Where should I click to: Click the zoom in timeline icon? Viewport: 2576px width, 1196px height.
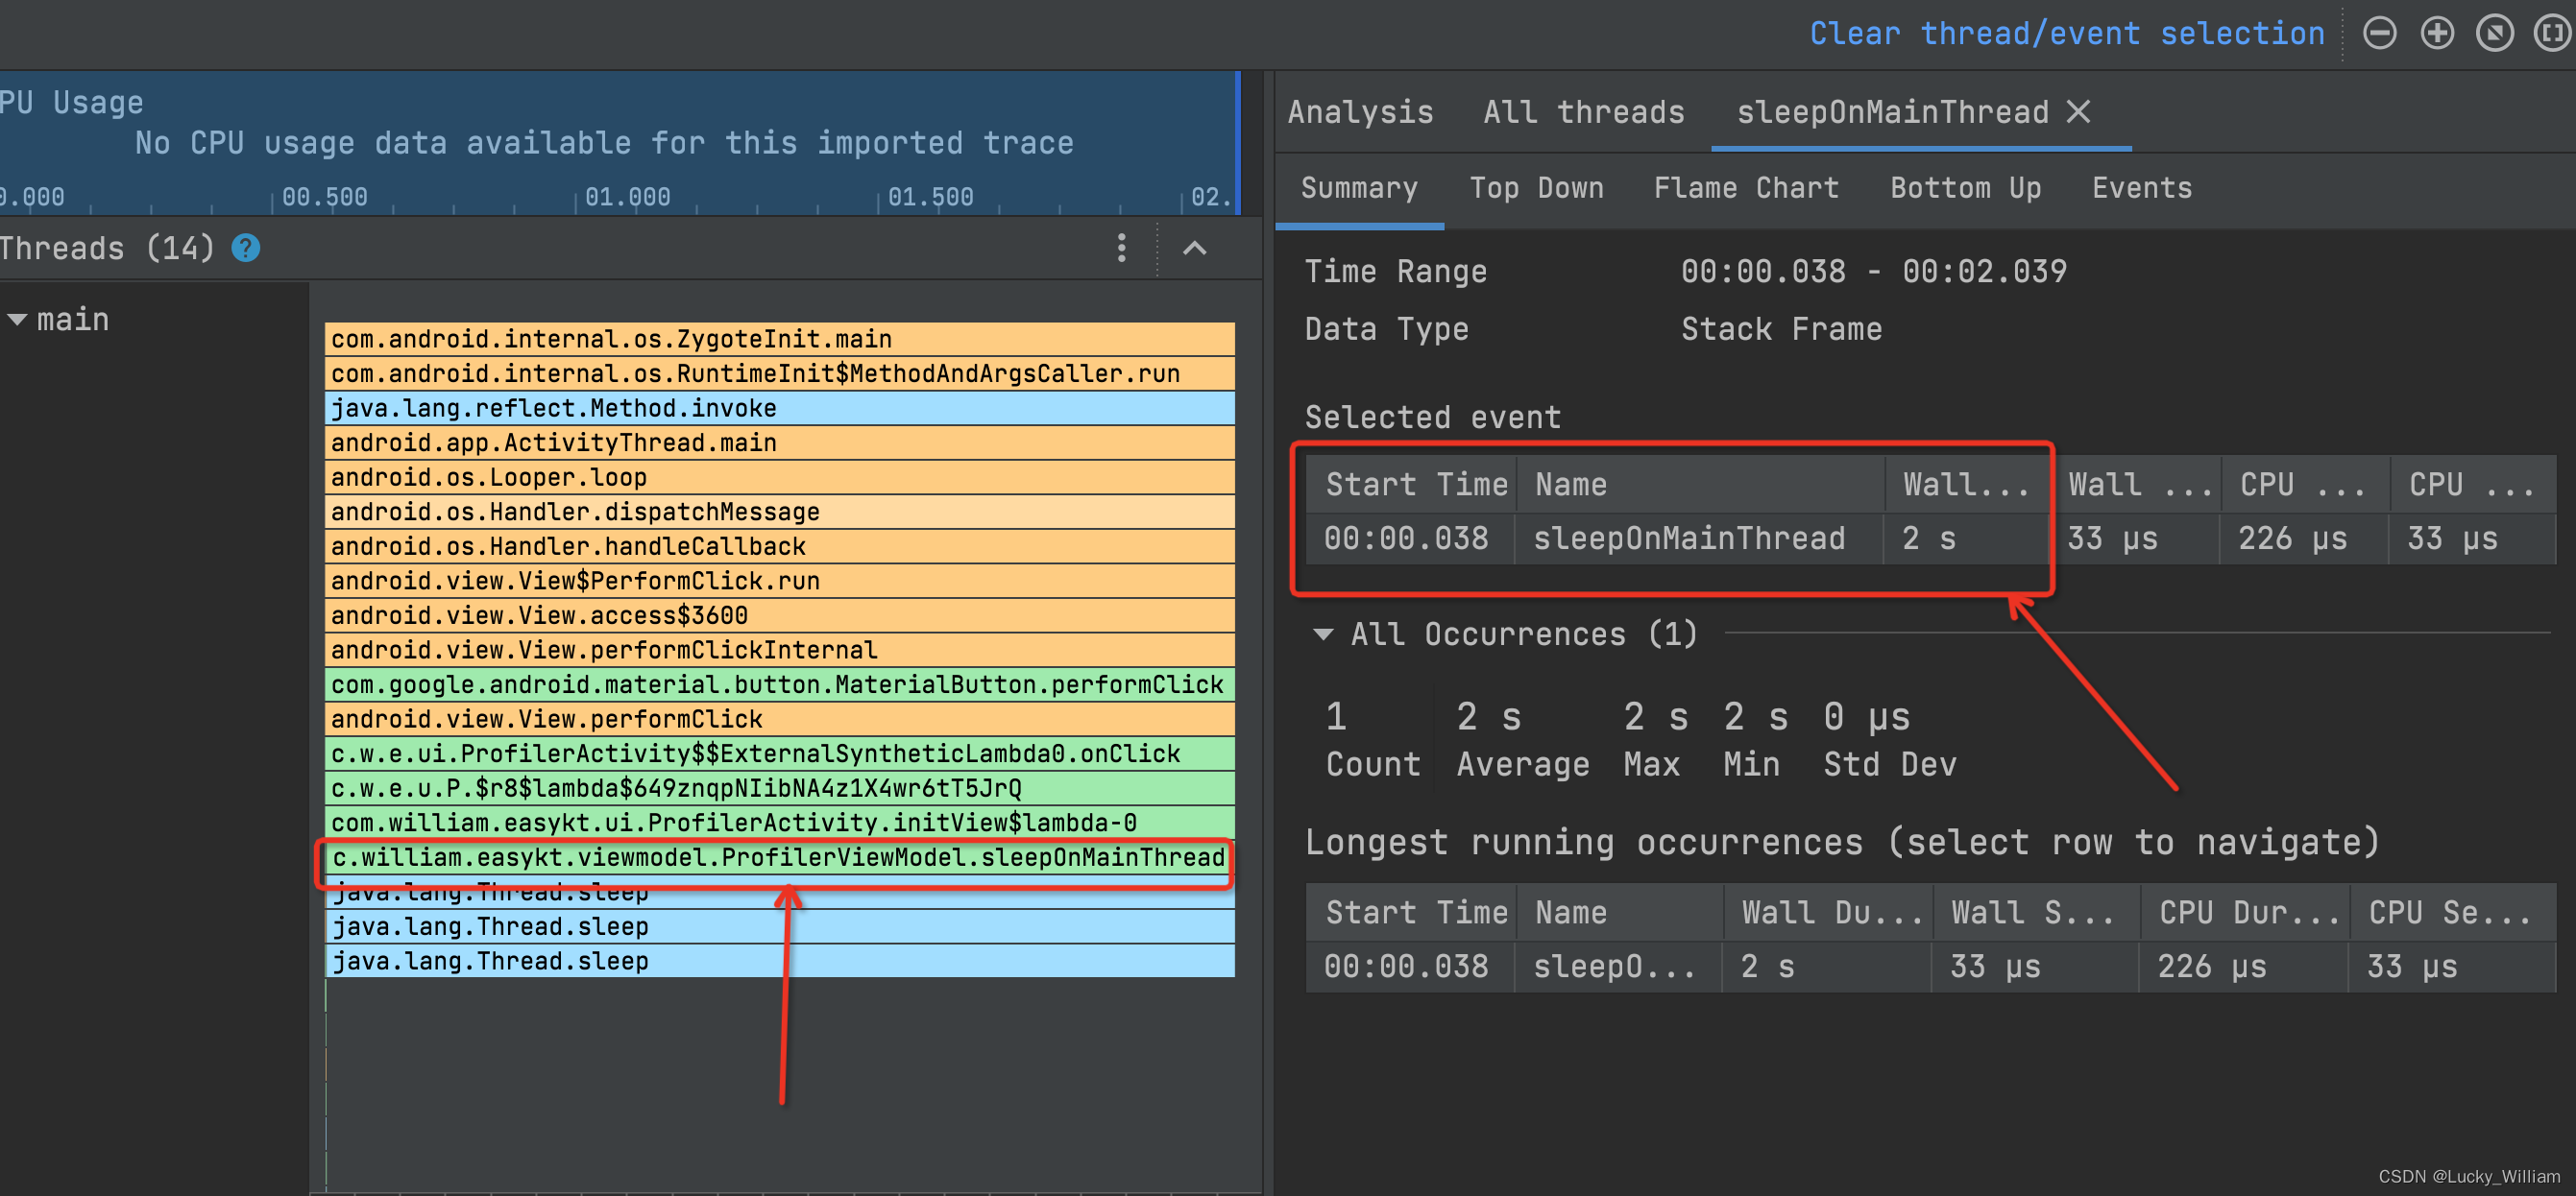click(2437, 33)
